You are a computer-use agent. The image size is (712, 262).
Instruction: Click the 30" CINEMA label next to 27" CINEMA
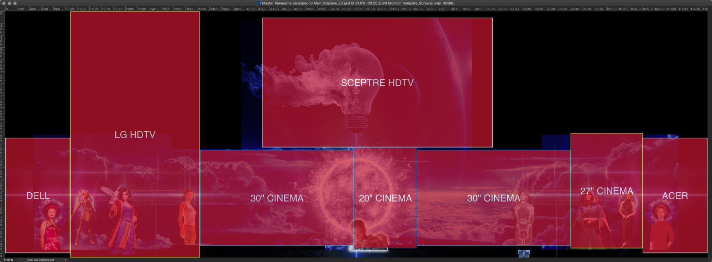[x=493, y=198]
